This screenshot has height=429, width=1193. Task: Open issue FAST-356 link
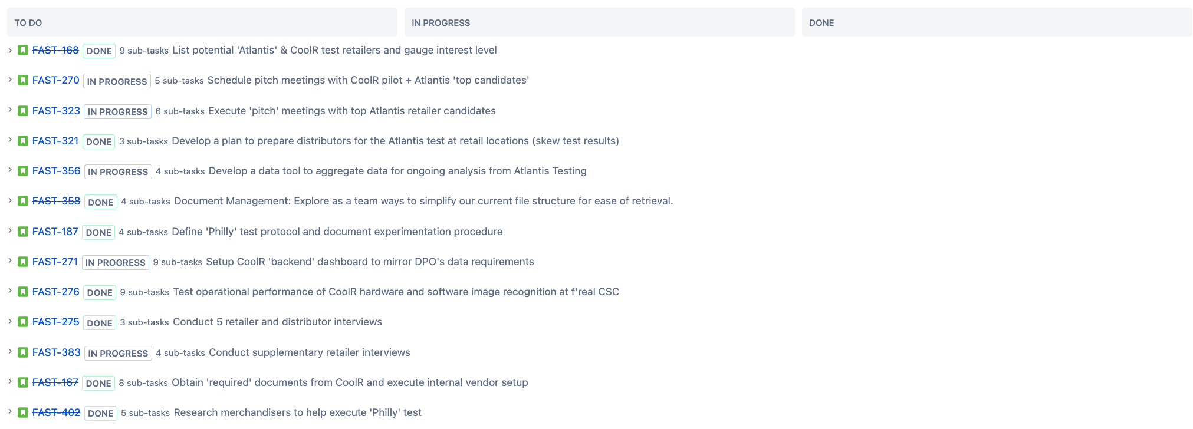pos(56,171)
